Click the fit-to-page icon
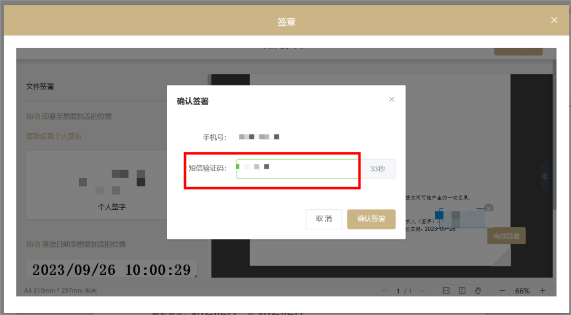This screenshot has width=571, height=315. [462, 290]
